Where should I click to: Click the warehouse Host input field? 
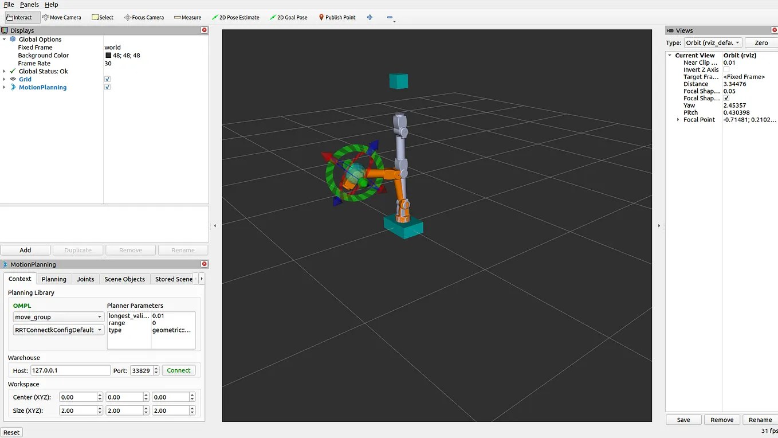(x=70, y=370)
